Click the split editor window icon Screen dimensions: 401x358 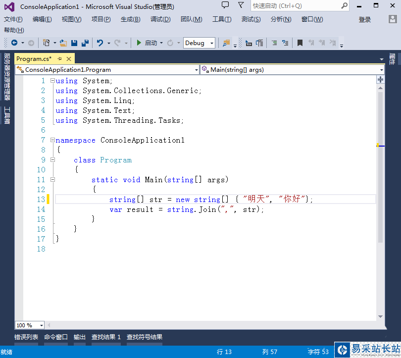pos(380,80)
